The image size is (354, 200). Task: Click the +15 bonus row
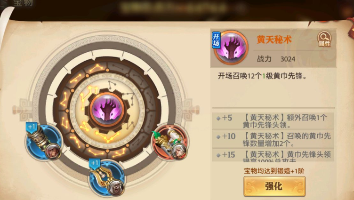[x=273, y=155]
